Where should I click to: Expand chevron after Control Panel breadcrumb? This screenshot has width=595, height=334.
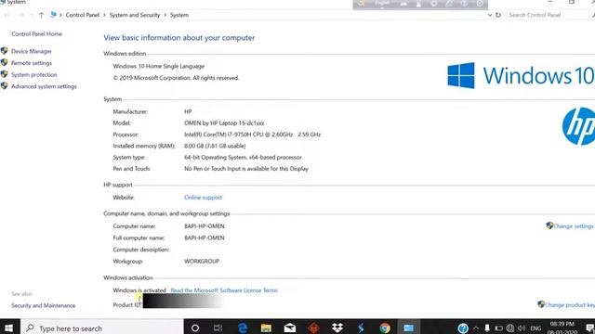pyautogui.click(x=104, y=15)
